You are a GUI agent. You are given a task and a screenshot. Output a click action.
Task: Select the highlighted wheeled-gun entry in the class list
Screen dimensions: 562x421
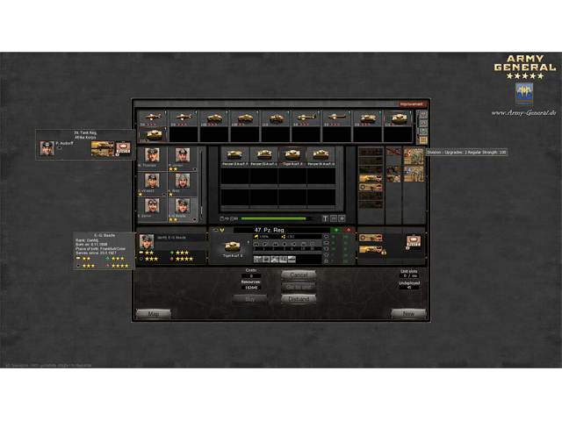pyautogui.click(x=371, y=187)
